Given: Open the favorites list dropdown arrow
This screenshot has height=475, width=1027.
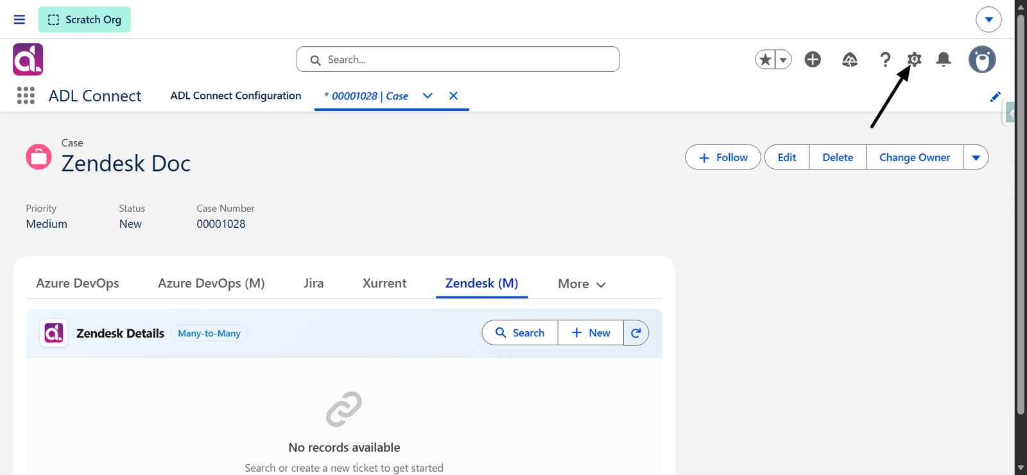Looking at the screenshot, I should 783,59.
